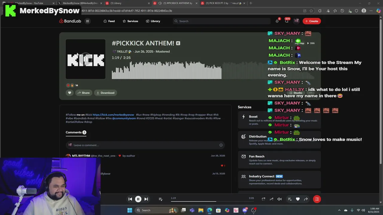
Task: Open Boost service lightning icon
Action: point(243,117)
